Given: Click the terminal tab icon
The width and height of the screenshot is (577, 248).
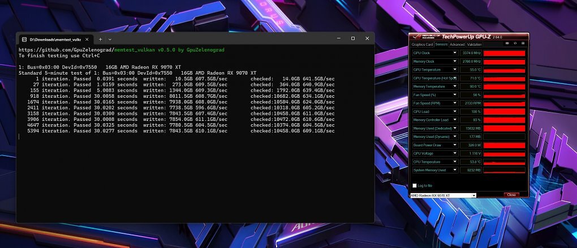Looking at the screenshot, I should coord(24,39).
